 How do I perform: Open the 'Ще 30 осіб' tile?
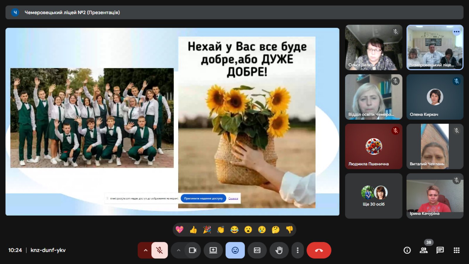373,196
